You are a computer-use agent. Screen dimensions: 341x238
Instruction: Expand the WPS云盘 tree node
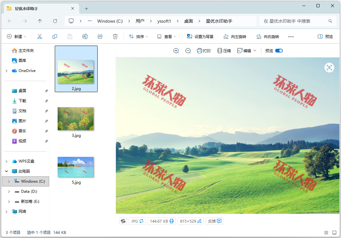point(7,161)
